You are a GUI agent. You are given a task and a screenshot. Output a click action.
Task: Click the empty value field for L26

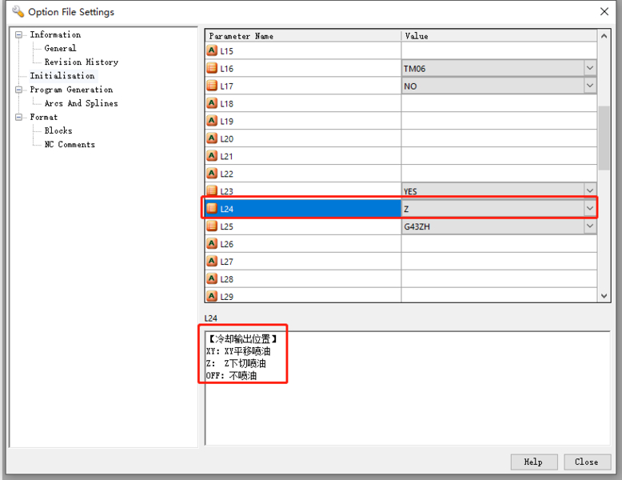click(498, 244)
